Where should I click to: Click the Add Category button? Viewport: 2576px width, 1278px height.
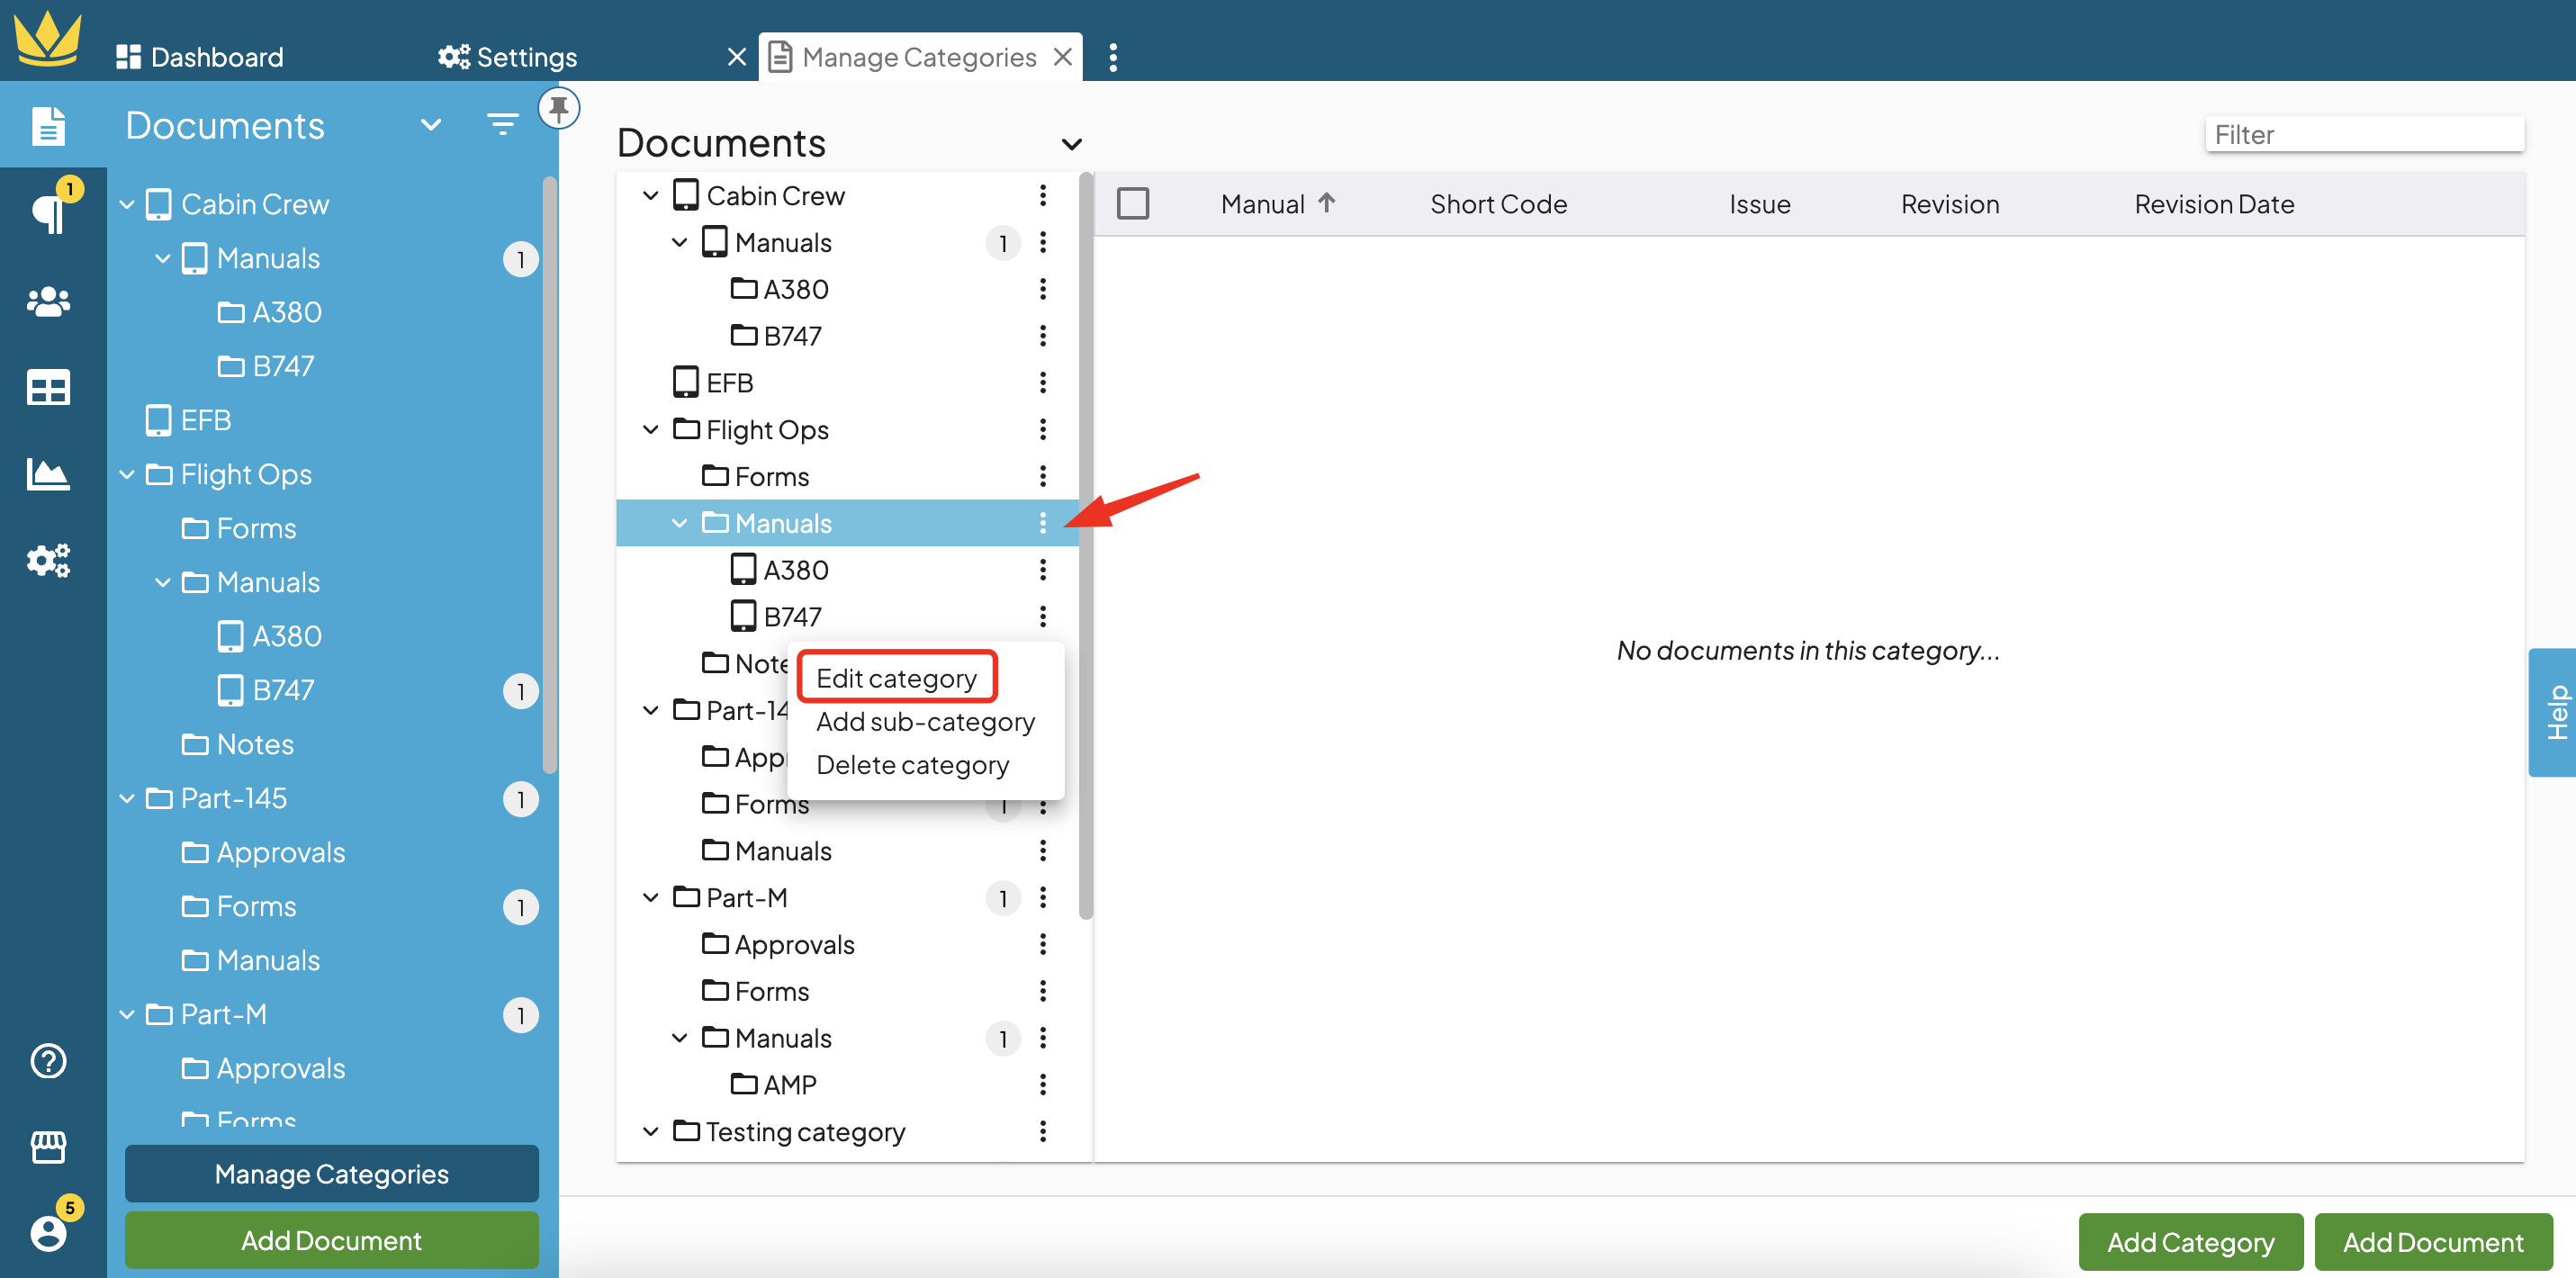[2189, 1241]
